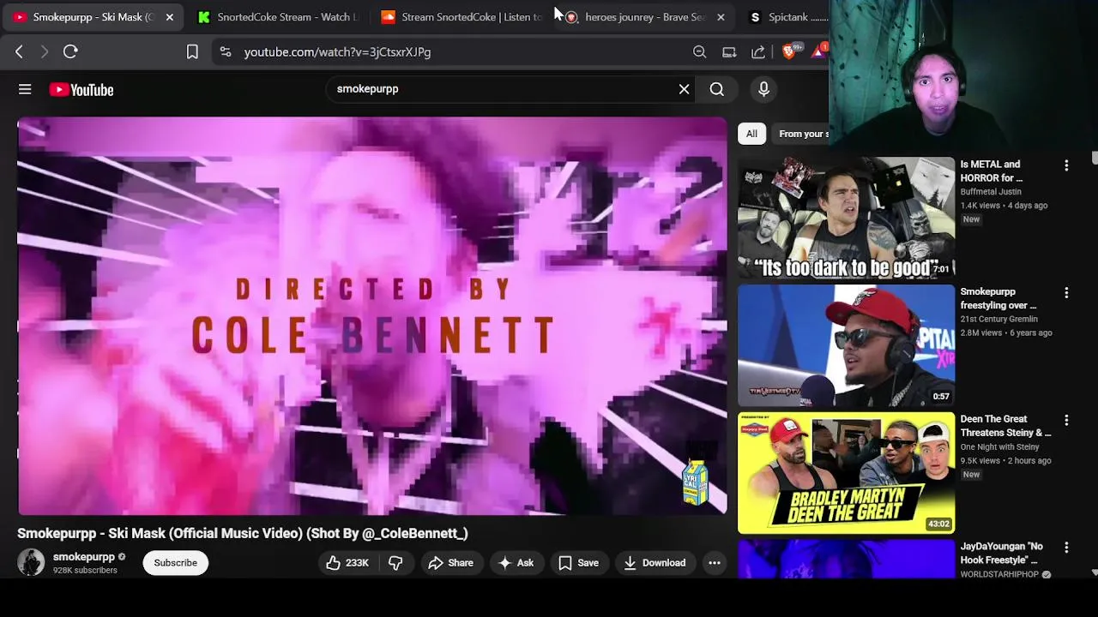Image resolution: width=1098 pixels, height=617 pixels.
Task: Run search with magnifier button
Action: [x=716, y=89]
